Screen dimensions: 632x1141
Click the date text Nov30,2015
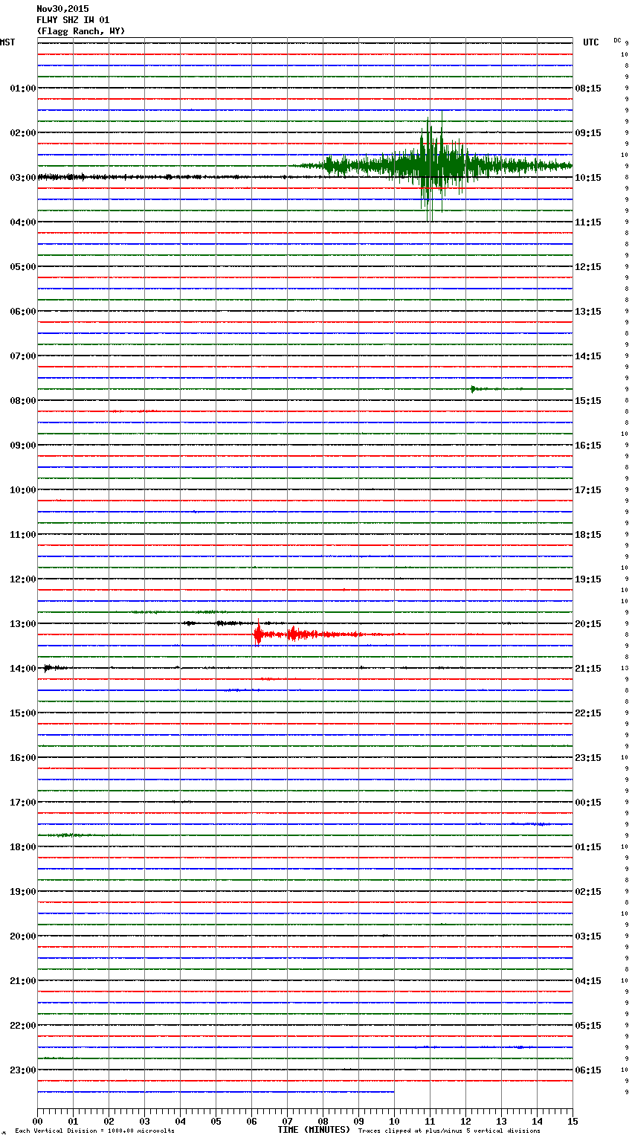click(62, 9)
